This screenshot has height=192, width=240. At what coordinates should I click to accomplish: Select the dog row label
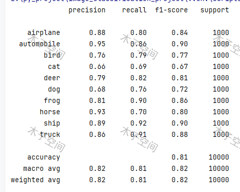[x=54, y=90]
